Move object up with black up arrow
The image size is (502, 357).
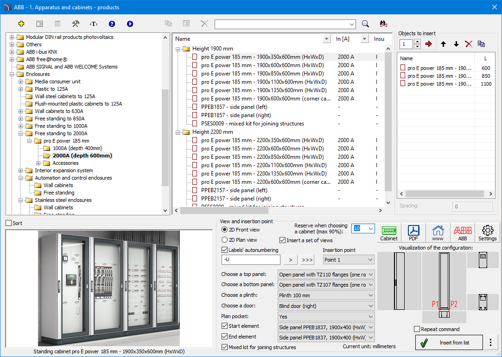(444, 44)
